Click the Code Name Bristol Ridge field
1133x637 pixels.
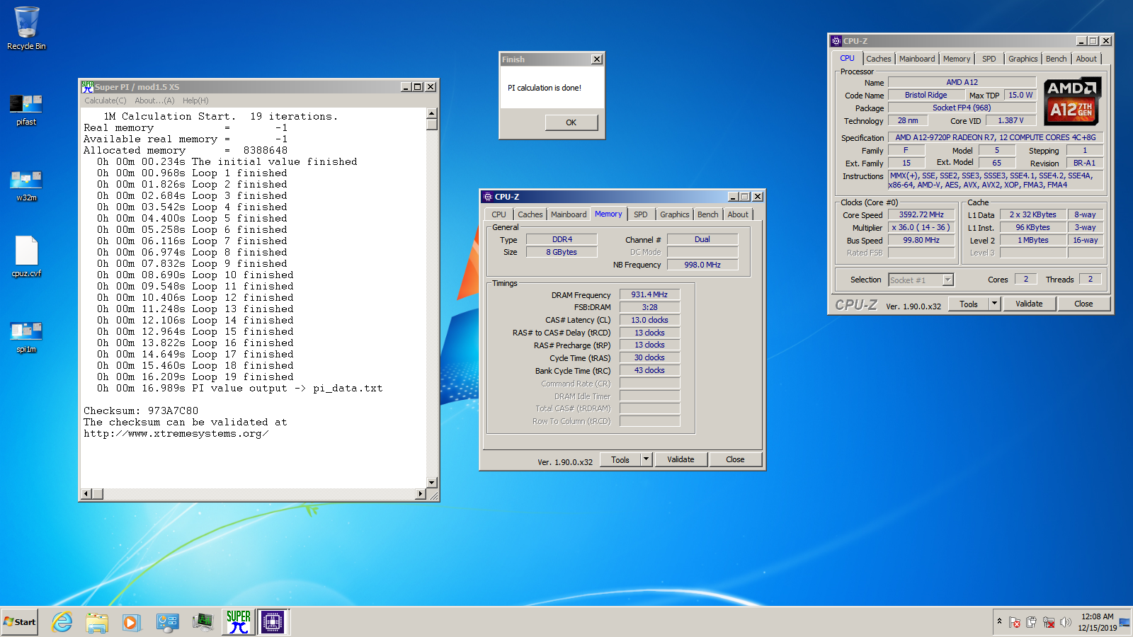click(926, 95)
